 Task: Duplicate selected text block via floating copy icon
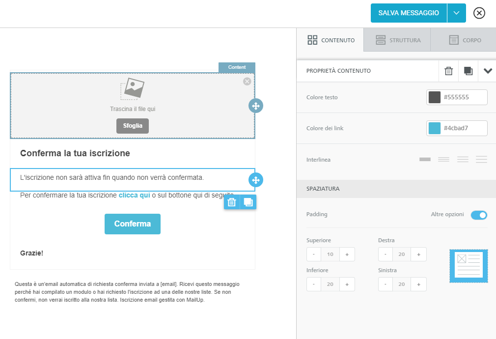(x=248, y=202)
